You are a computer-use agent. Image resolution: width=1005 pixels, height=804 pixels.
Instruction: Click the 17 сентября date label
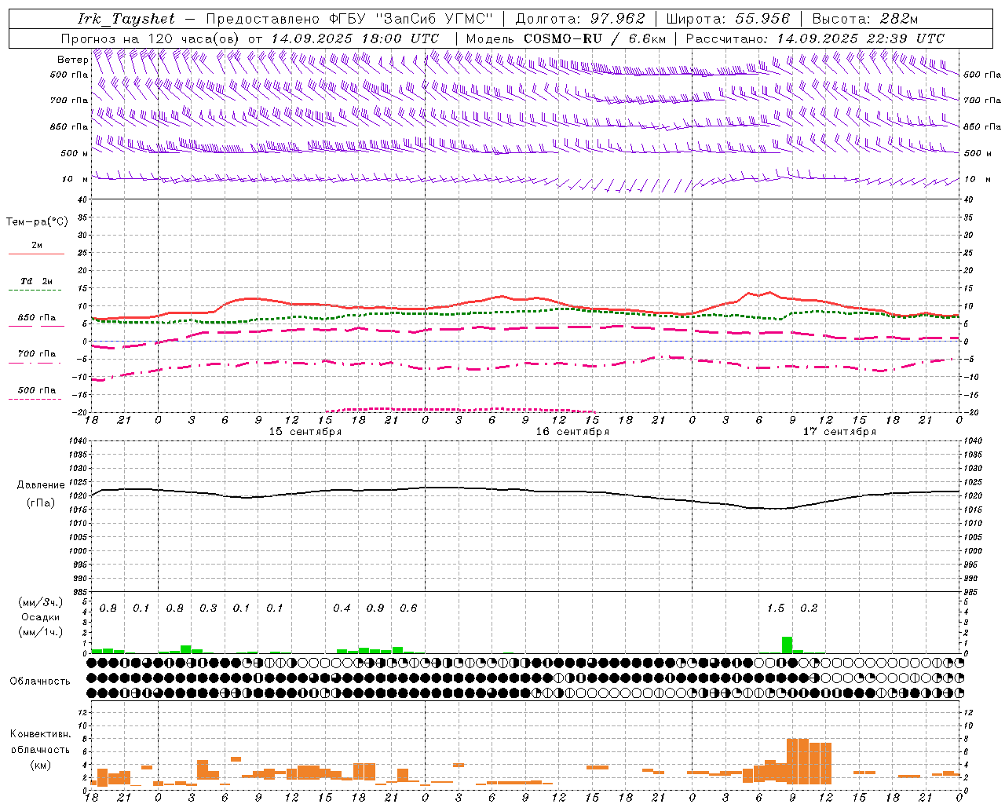[839, 432]
